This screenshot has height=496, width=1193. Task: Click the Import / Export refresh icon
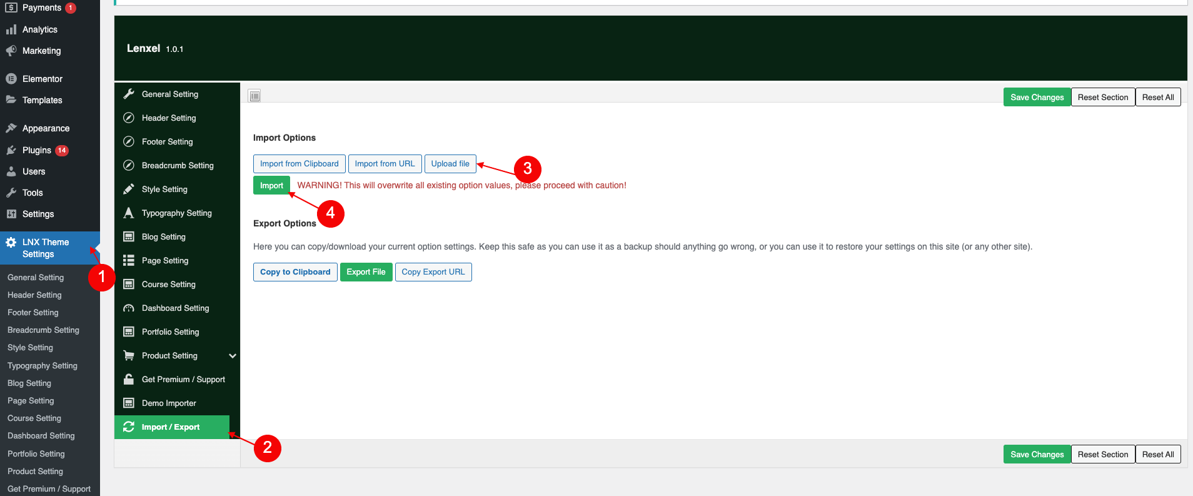click(x=129, y=427)
